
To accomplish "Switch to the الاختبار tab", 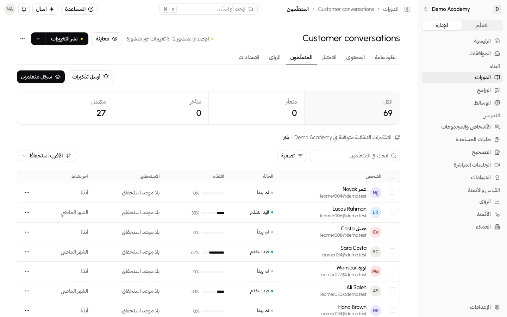I will 329,57.
